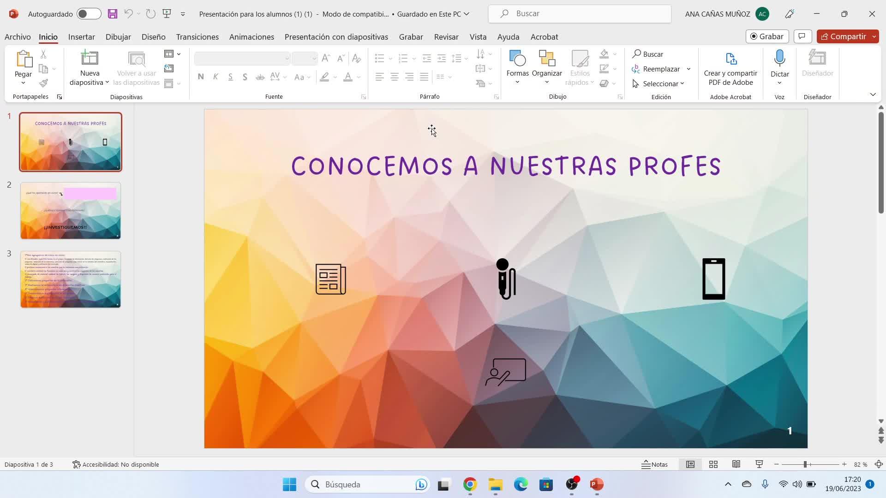Toggle the Notas pane button
Screen dimensions: 886x498
(x=654, y=464)
